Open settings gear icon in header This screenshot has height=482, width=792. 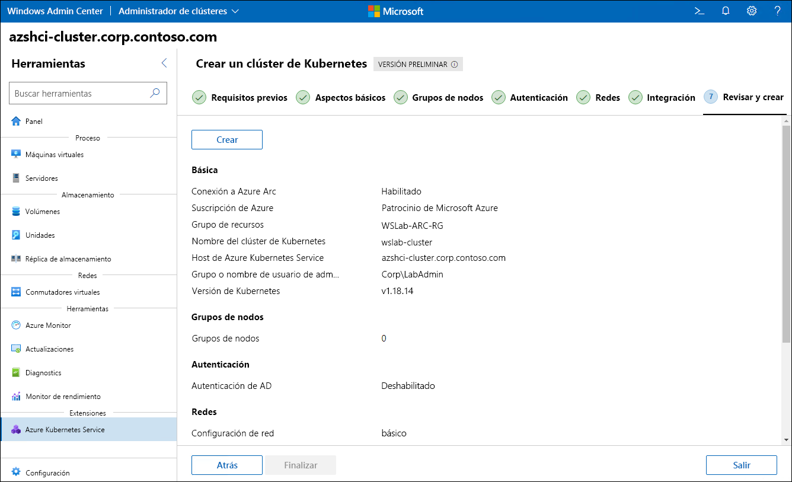(x=752, y=11)
